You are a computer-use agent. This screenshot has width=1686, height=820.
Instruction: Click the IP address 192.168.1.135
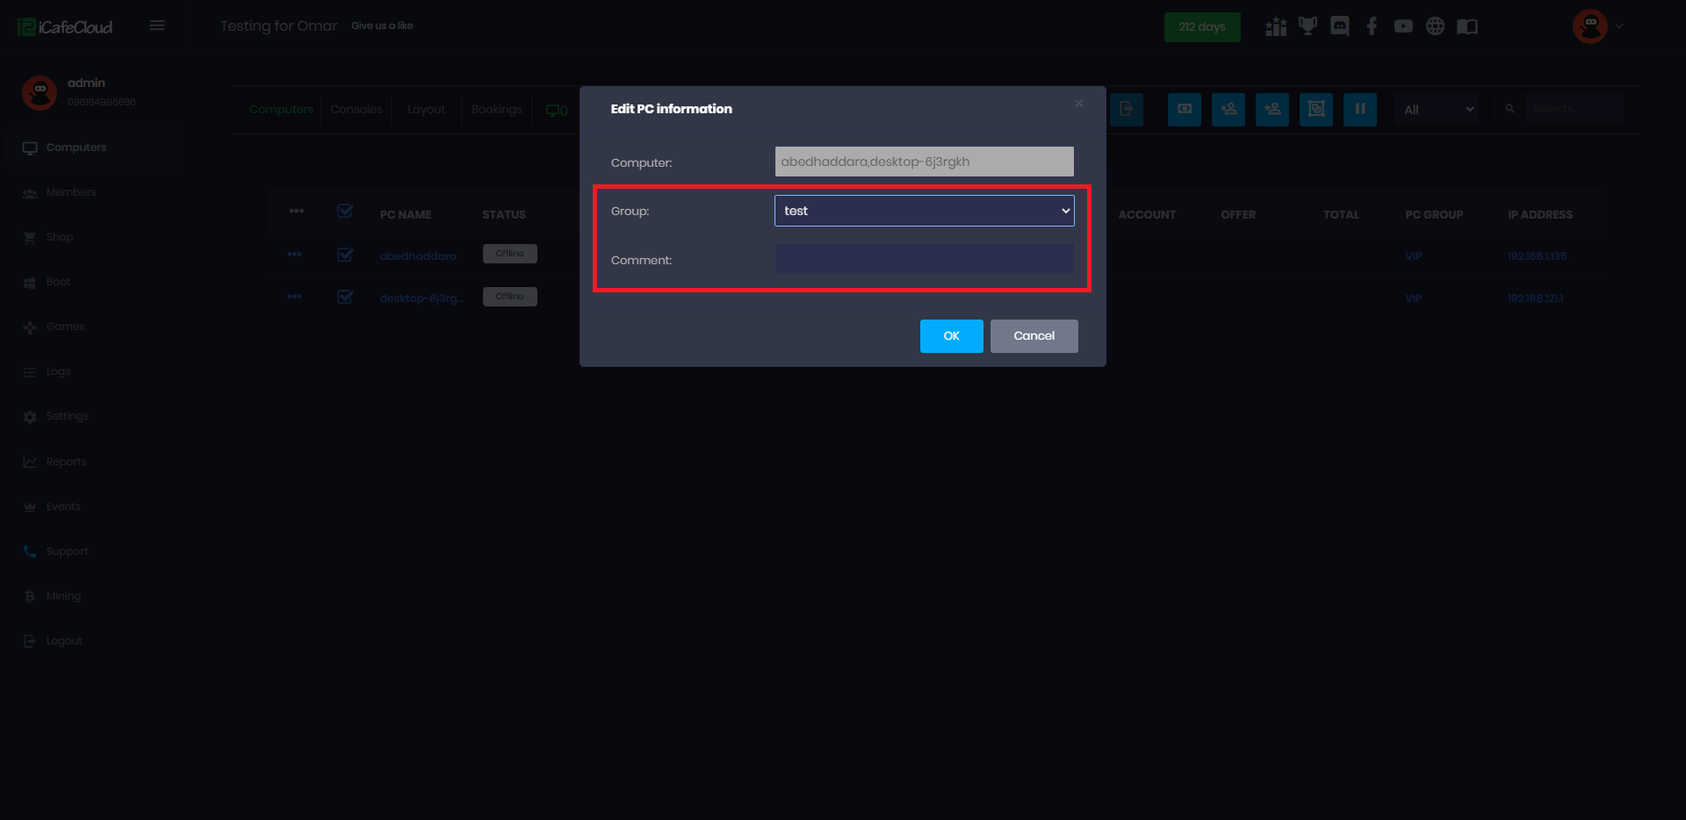[1537, 256]
